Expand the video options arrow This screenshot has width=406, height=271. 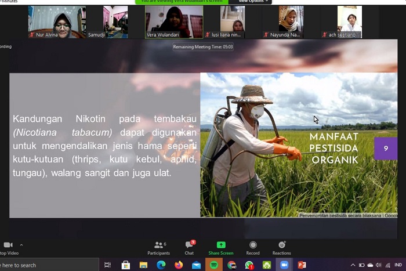21,245
